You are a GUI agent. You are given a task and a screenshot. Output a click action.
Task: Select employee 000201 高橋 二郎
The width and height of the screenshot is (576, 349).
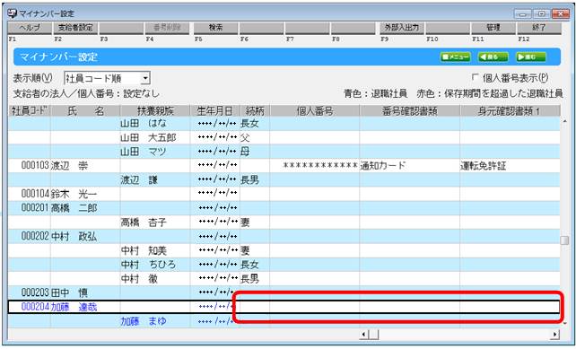pyautogui.click(x=284, y=208)
